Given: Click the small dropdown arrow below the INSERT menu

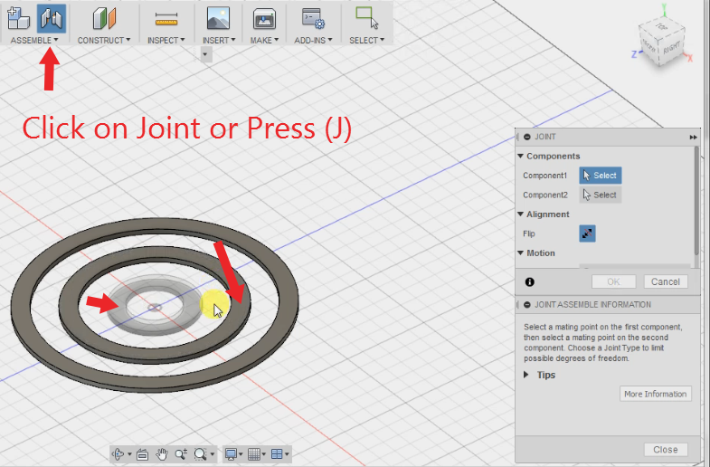Looking at the screenshot, I should 205,55.
